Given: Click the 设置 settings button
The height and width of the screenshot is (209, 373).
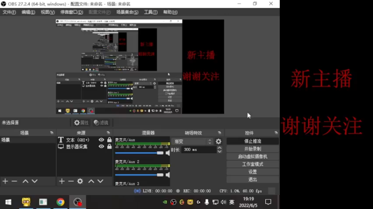Looking at the screenshot, I should [x=253, y=172].
